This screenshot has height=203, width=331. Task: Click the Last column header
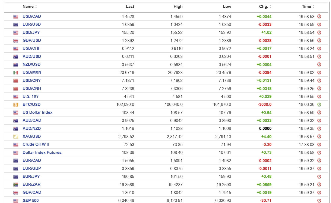click(x=130, y=7)
